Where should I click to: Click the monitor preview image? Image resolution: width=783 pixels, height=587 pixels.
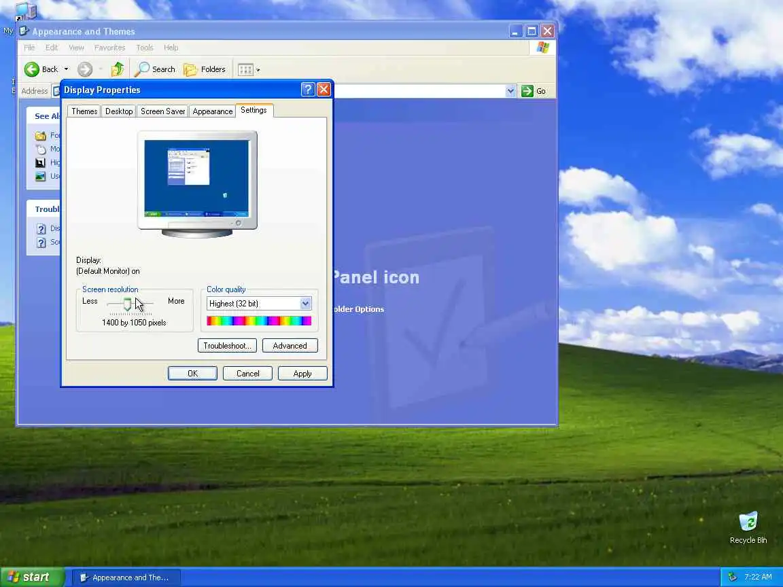tap(197, 183)
